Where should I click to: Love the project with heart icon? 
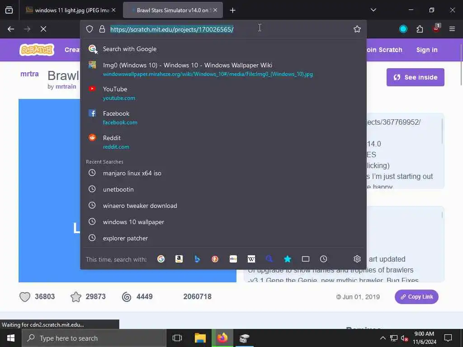[x=25, y=297]
